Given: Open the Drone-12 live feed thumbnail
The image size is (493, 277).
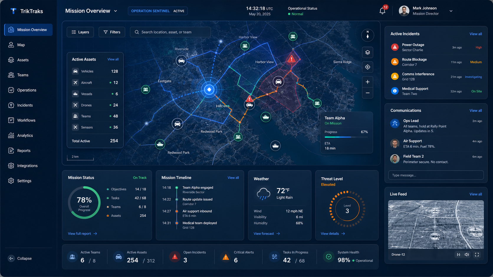Looking at the screenshot, I should (x=436, y=225).
